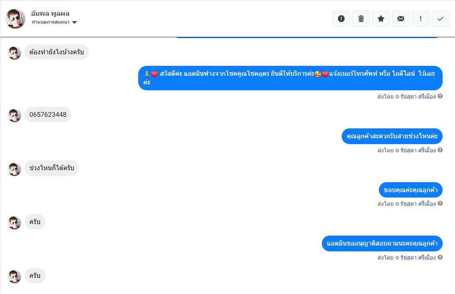Delete conversation using trash can icon

(361, 19)
